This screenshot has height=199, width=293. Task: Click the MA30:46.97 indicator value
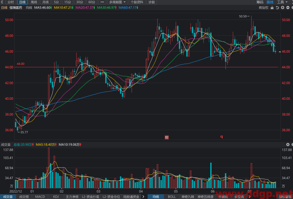107,8
